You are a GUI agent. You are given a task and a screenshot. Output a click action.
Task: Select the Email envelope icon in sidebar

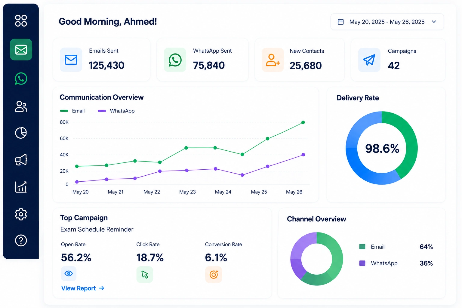point(21,50)
